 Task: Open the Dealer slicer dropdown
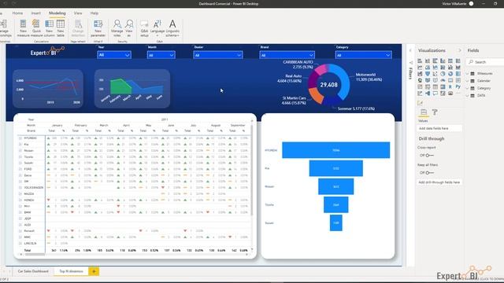click(x=218, y=55)
